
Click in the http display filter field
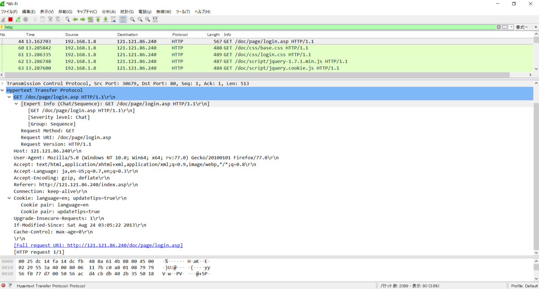pyautogui.click(x=249, y=27)
